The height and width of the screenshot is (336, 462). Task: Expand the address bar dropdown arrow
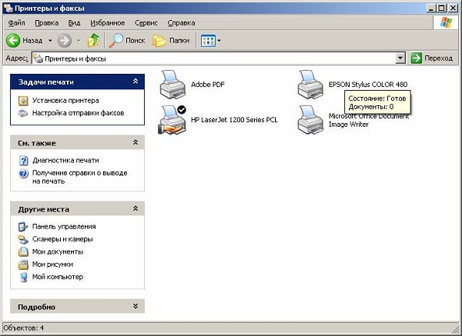(400, 58)
